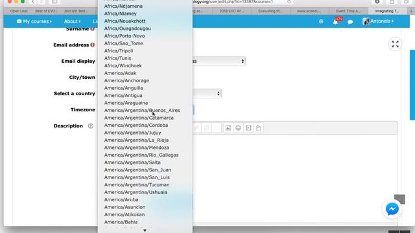Pick America/Antigua timezone
This screenshot has width=415, height=233.
pyautogui.click(x=123, y=95)
